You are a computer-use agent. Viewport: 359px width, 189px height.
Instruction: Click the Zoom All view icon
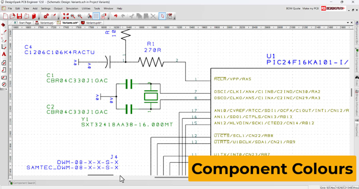click(66, 16)
